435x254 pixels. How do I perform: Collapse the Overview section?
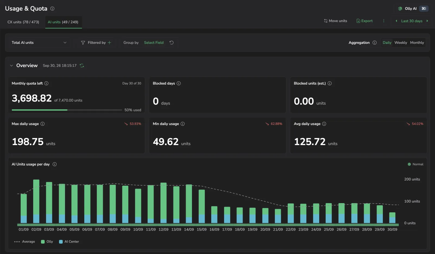[11, 66]
